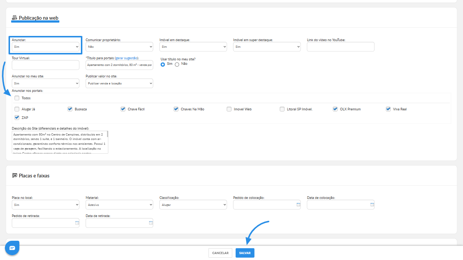Click the Descrição do Site text area
The image size is (463, 260).
(60, 142)
